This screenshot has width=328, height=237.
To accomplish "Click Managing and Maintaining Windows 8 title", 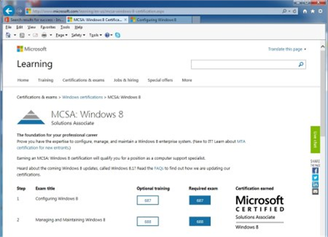I will pyautogui.click(x=70, y=220).
